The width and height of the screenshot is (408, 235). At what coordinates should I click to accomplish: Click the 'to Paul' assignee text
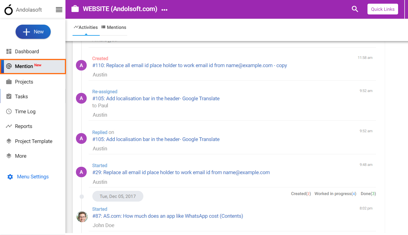point(100,106)
